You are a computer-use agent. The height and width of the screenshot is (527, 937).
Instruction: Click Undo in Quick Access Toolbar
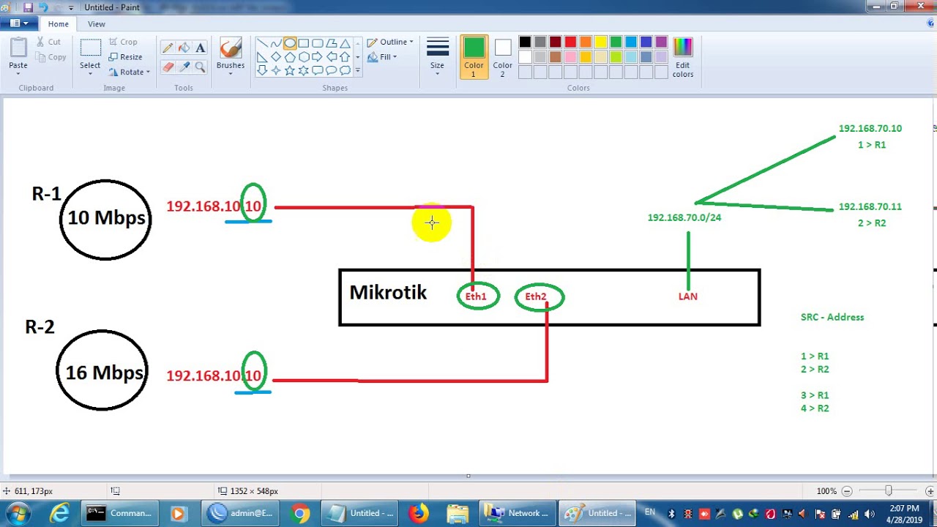[43, 7]
